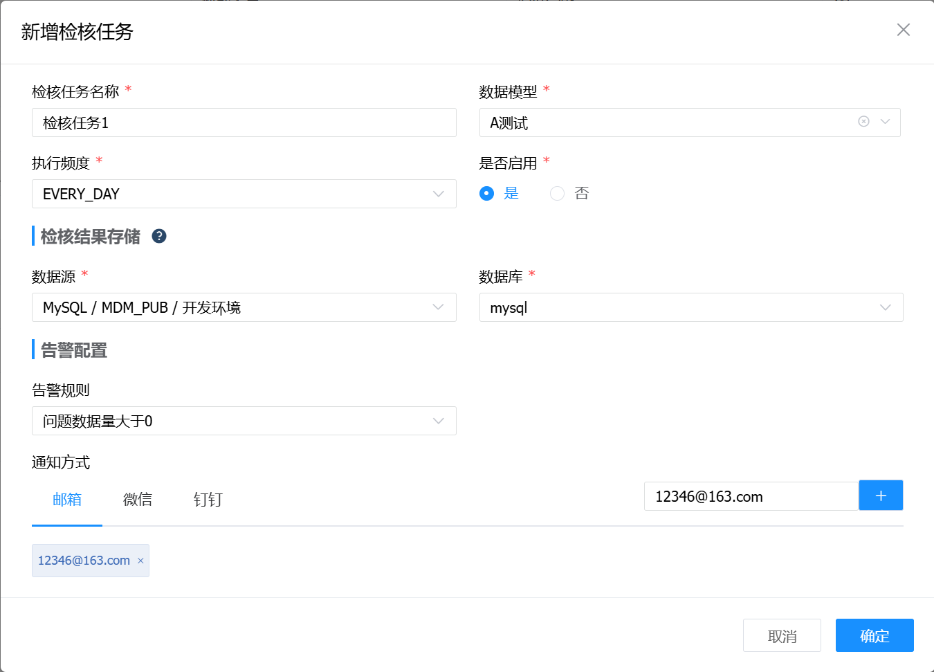Remove the 12346@163.com email tag
This screenshot has height=672, width=934.
(x=140, y=561)
